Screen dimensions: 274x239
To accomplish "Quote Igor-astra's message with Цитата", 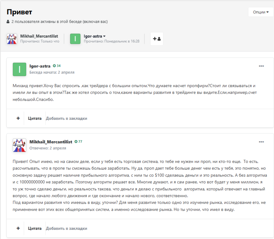I will [35, 119].
